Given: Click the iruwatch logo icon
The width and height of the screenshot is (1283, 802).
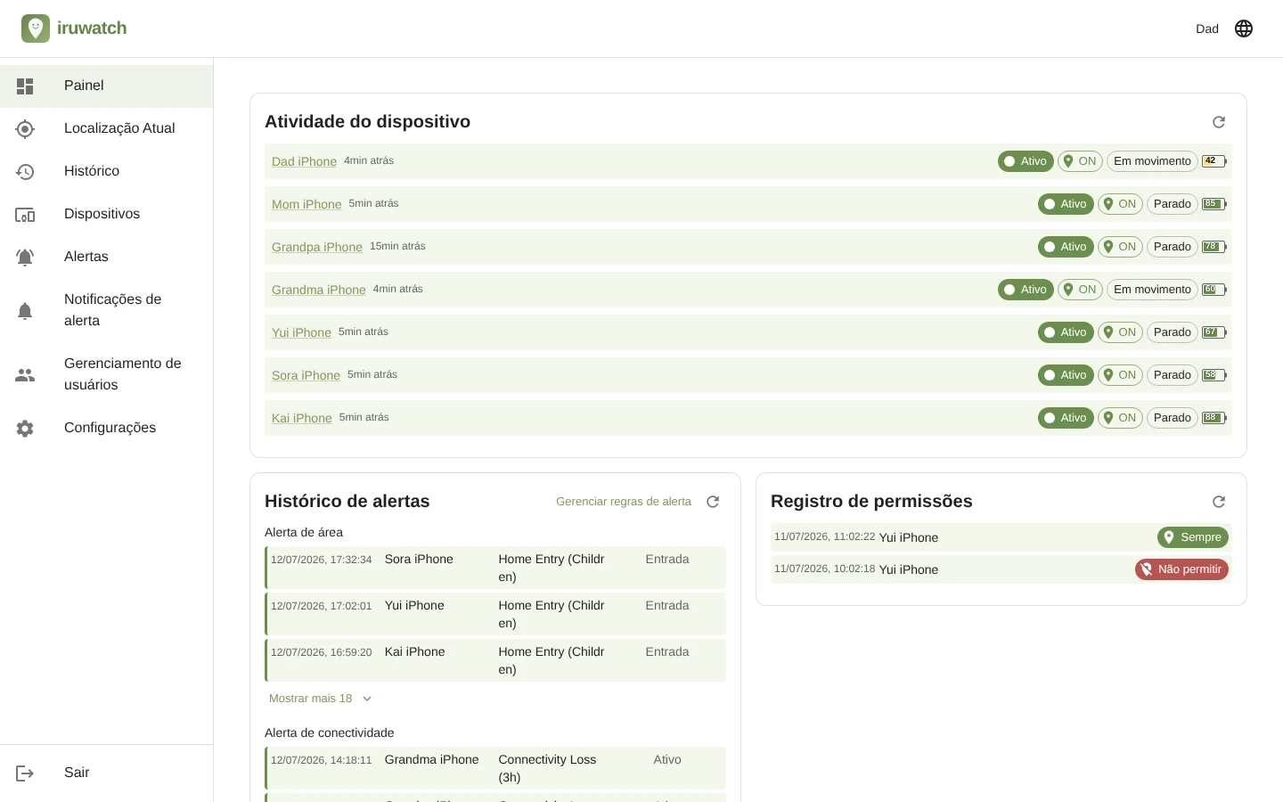Looking at the screenshot, I should [36, 29].
